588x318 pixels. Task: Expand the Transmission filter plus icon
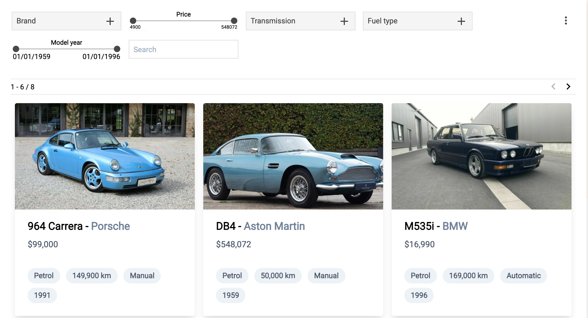tap(344, 21)
